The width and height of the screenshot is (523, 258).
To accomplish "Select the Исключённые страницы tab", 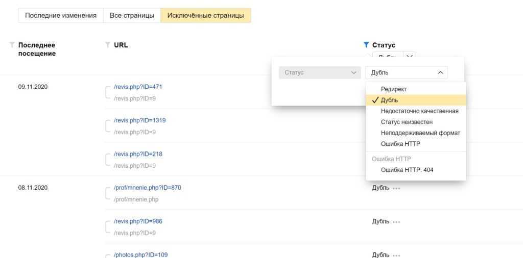I will pyautogui.click(x=205, y=15).
